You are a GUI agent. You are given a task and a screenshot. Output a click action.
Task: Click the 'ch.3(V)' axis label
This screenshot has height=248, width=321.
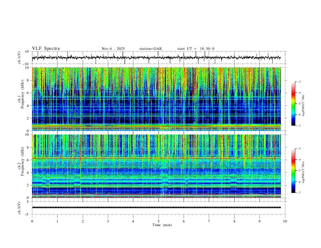[x=19, y=208]
